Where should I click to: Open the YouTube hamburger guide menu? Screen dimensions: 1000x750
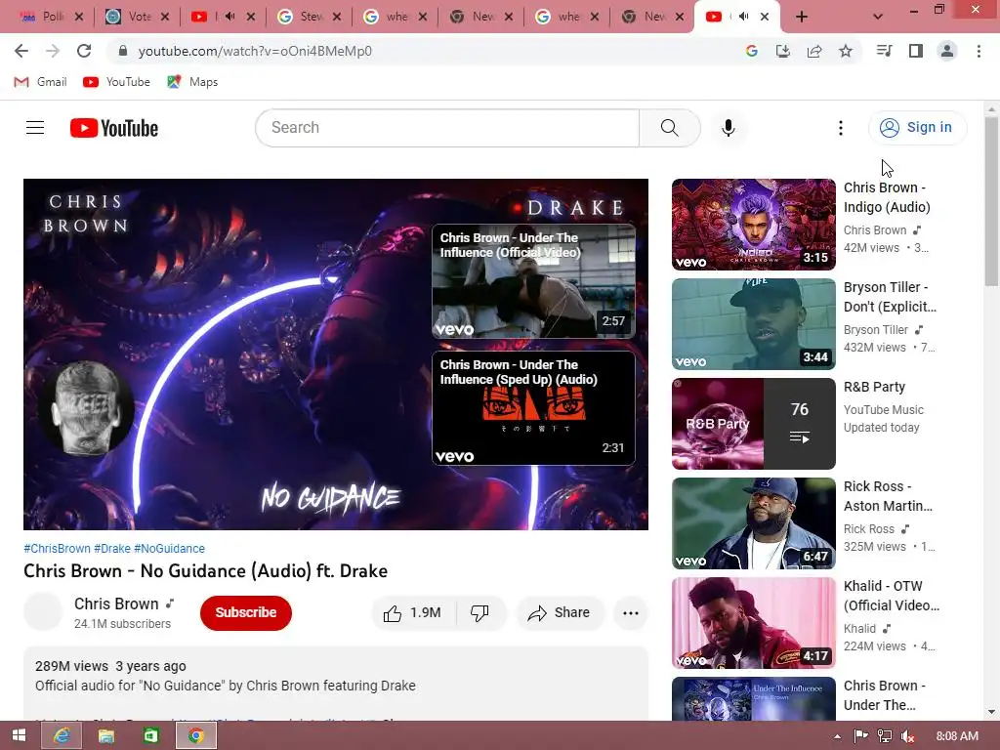pyautogui.click(x=35, y=128)
